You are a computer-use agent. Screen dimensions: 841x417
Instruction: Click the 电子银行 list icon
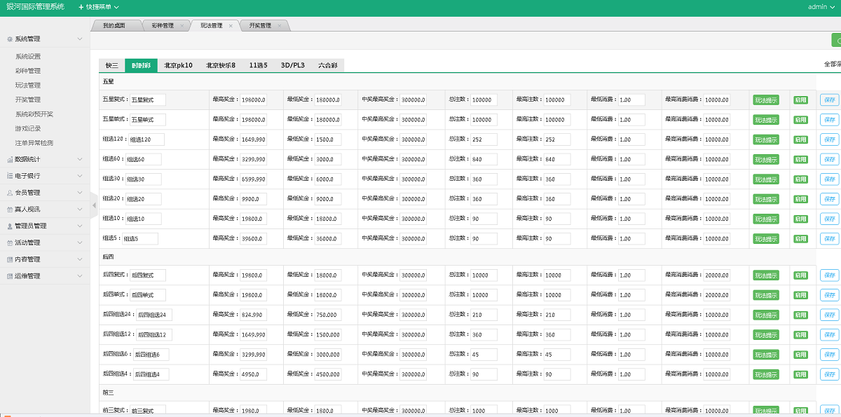[9, 176]
